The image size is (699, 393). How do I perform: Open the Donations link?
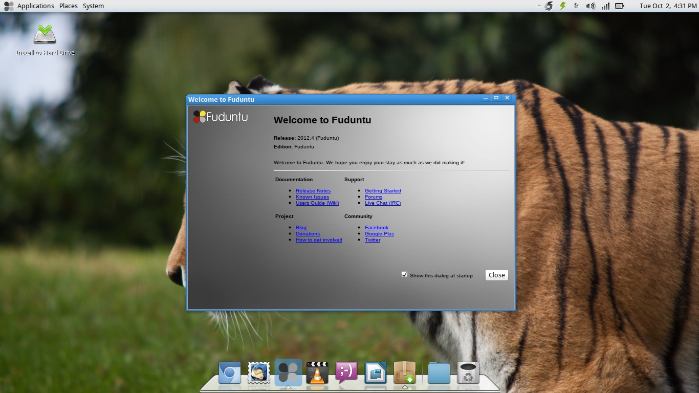click(308, 234)
